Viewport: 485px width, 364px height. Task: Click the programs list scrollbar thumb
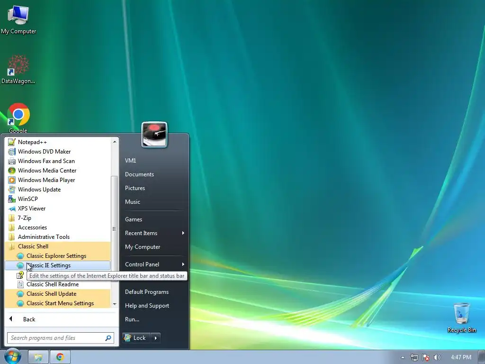click(115, 228)
